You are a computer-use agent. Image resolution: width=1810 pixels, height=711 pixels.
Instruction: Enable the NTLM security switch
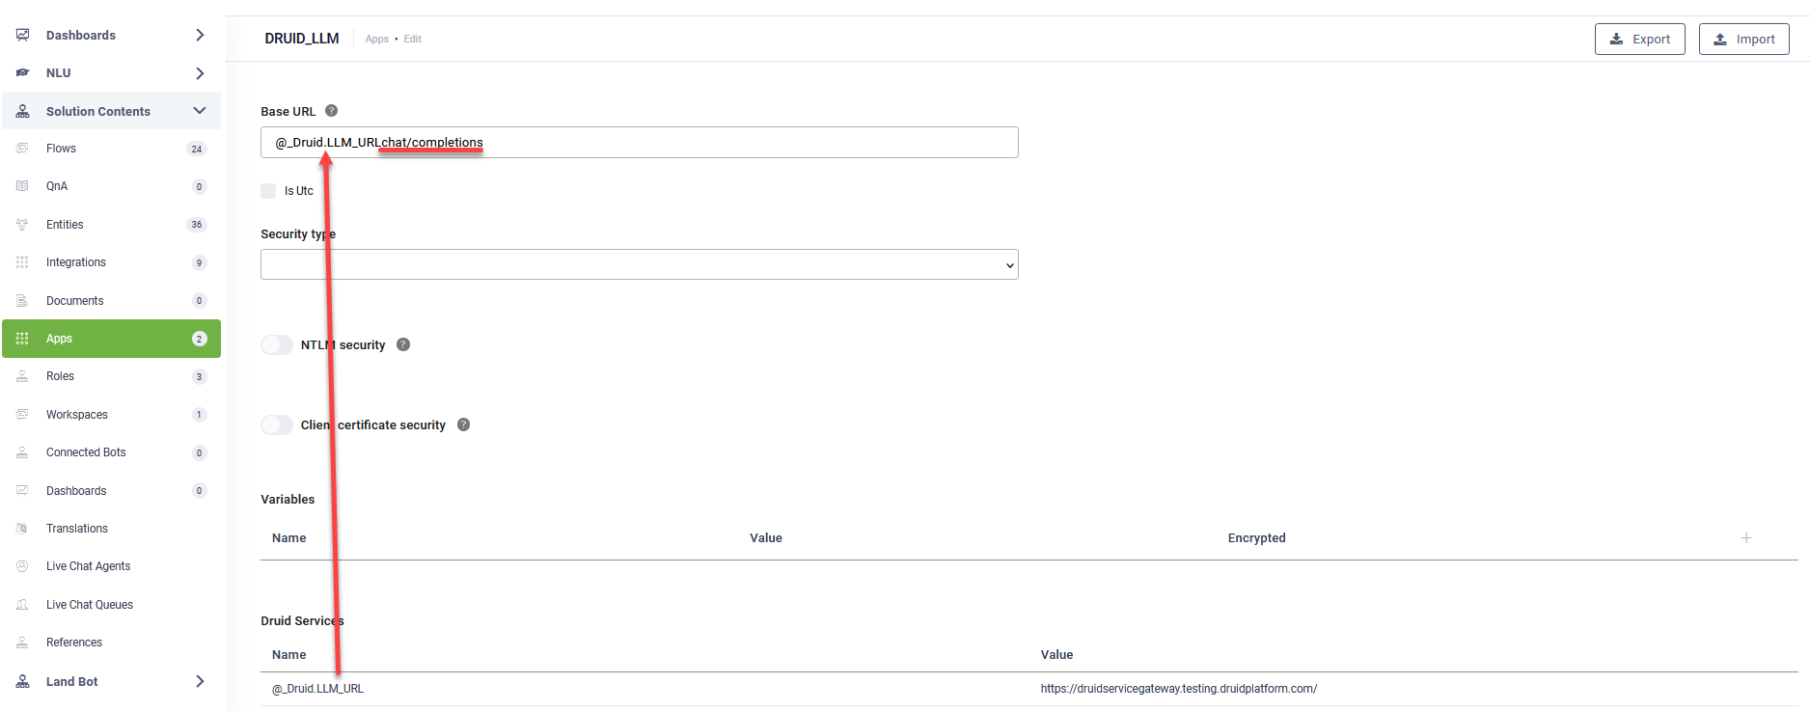click(277, 344)
